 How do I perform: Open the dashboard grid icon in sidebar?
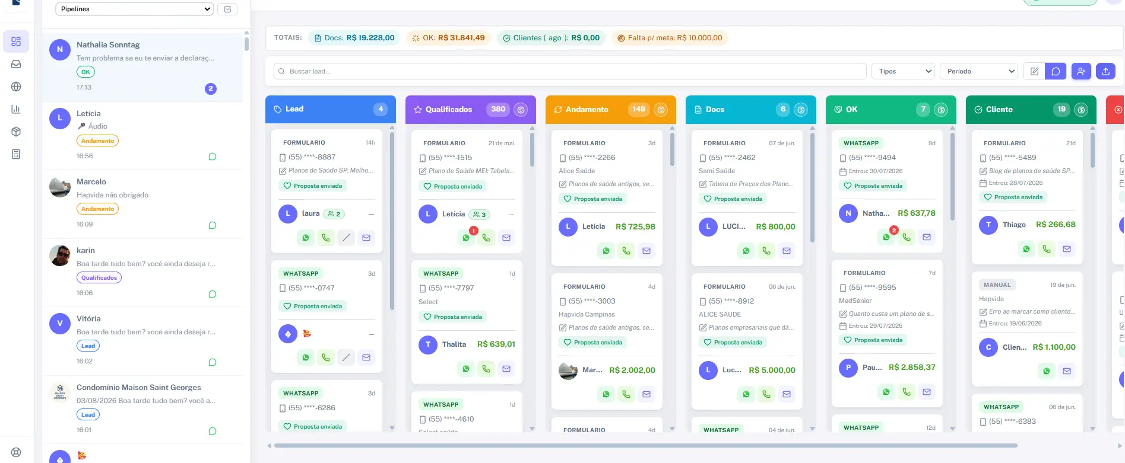click(x=16, y=41)
